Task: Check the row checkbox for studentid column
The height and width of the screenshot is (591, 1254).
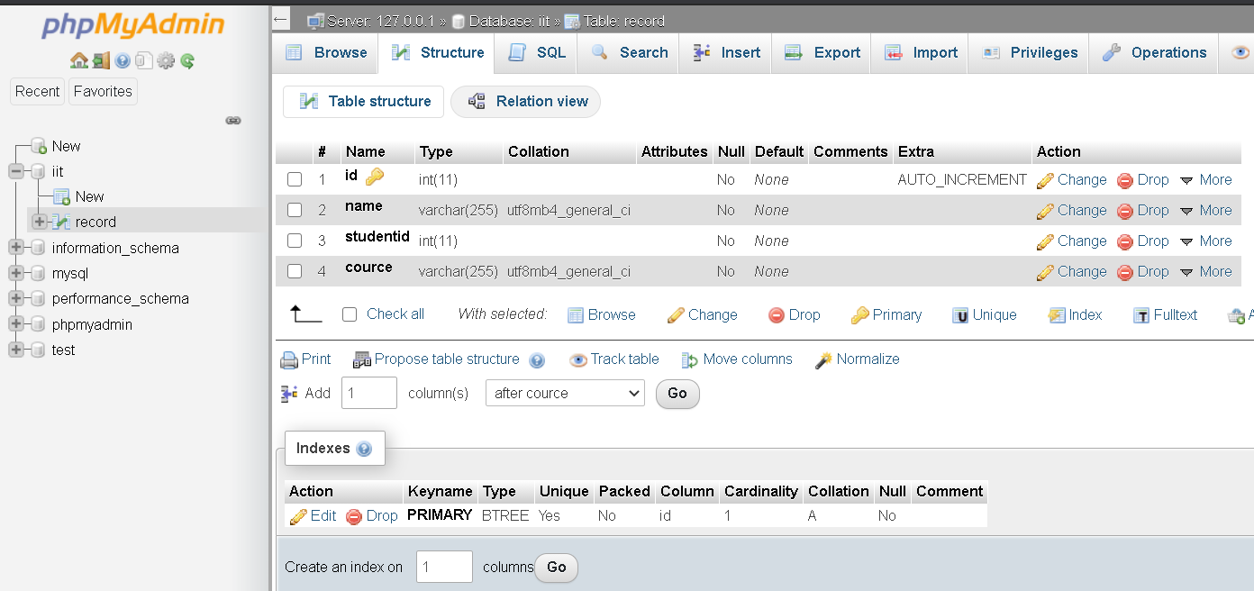Action: [x=295, y=241]
